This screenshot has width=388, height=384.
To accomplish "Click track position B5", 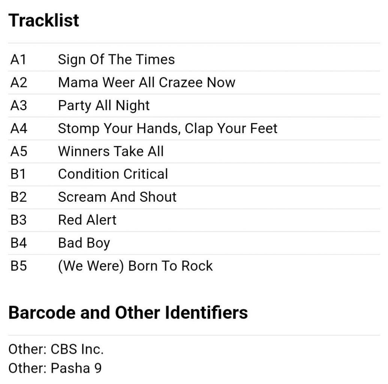I will (x=19, y=266).
